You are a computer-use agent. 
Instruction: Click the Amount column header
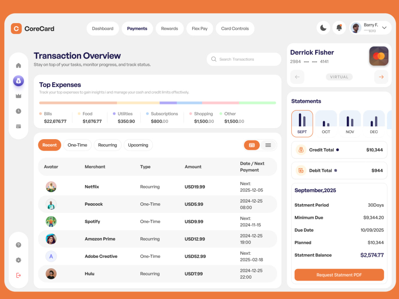(193, 167)
